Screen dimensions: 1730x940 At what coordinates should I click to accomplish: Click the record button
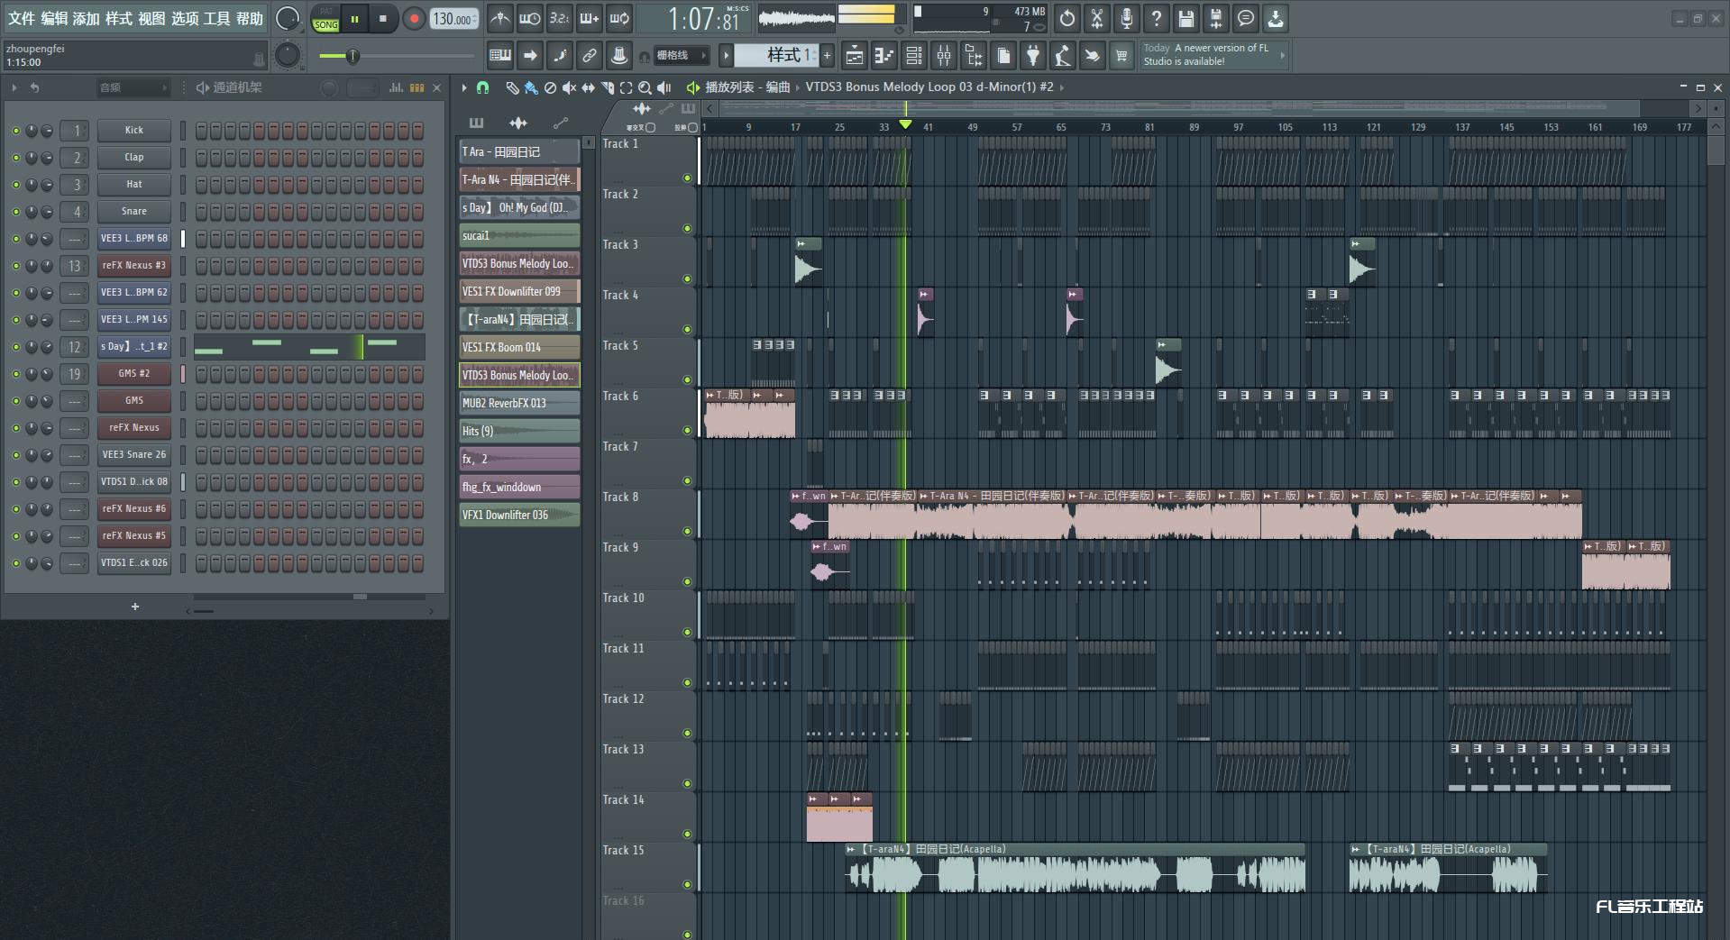pos(414,19)
